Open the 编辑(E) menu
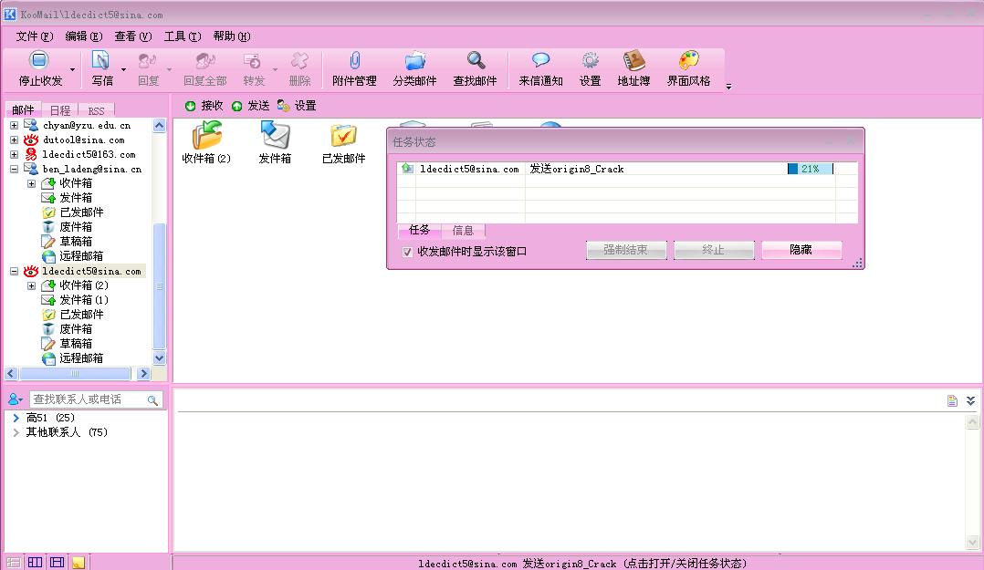 [x=83, y=36]
